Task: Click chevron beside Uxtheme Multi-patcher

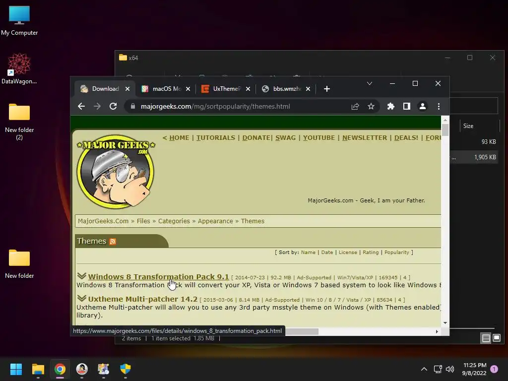Action: pos(82,298)
